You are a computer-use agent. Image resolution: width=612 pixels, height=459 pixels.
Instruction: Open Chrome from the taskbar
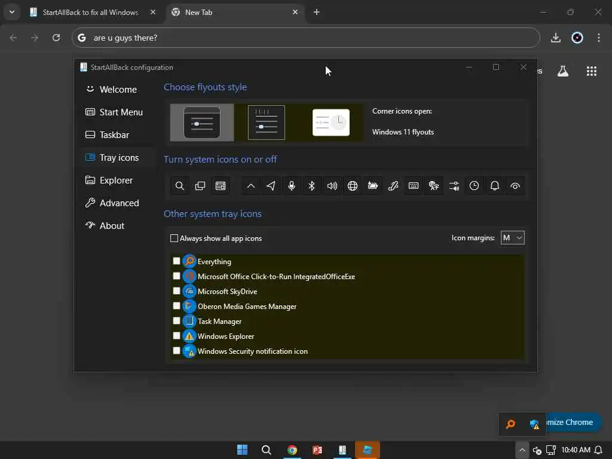pos(292,450)
